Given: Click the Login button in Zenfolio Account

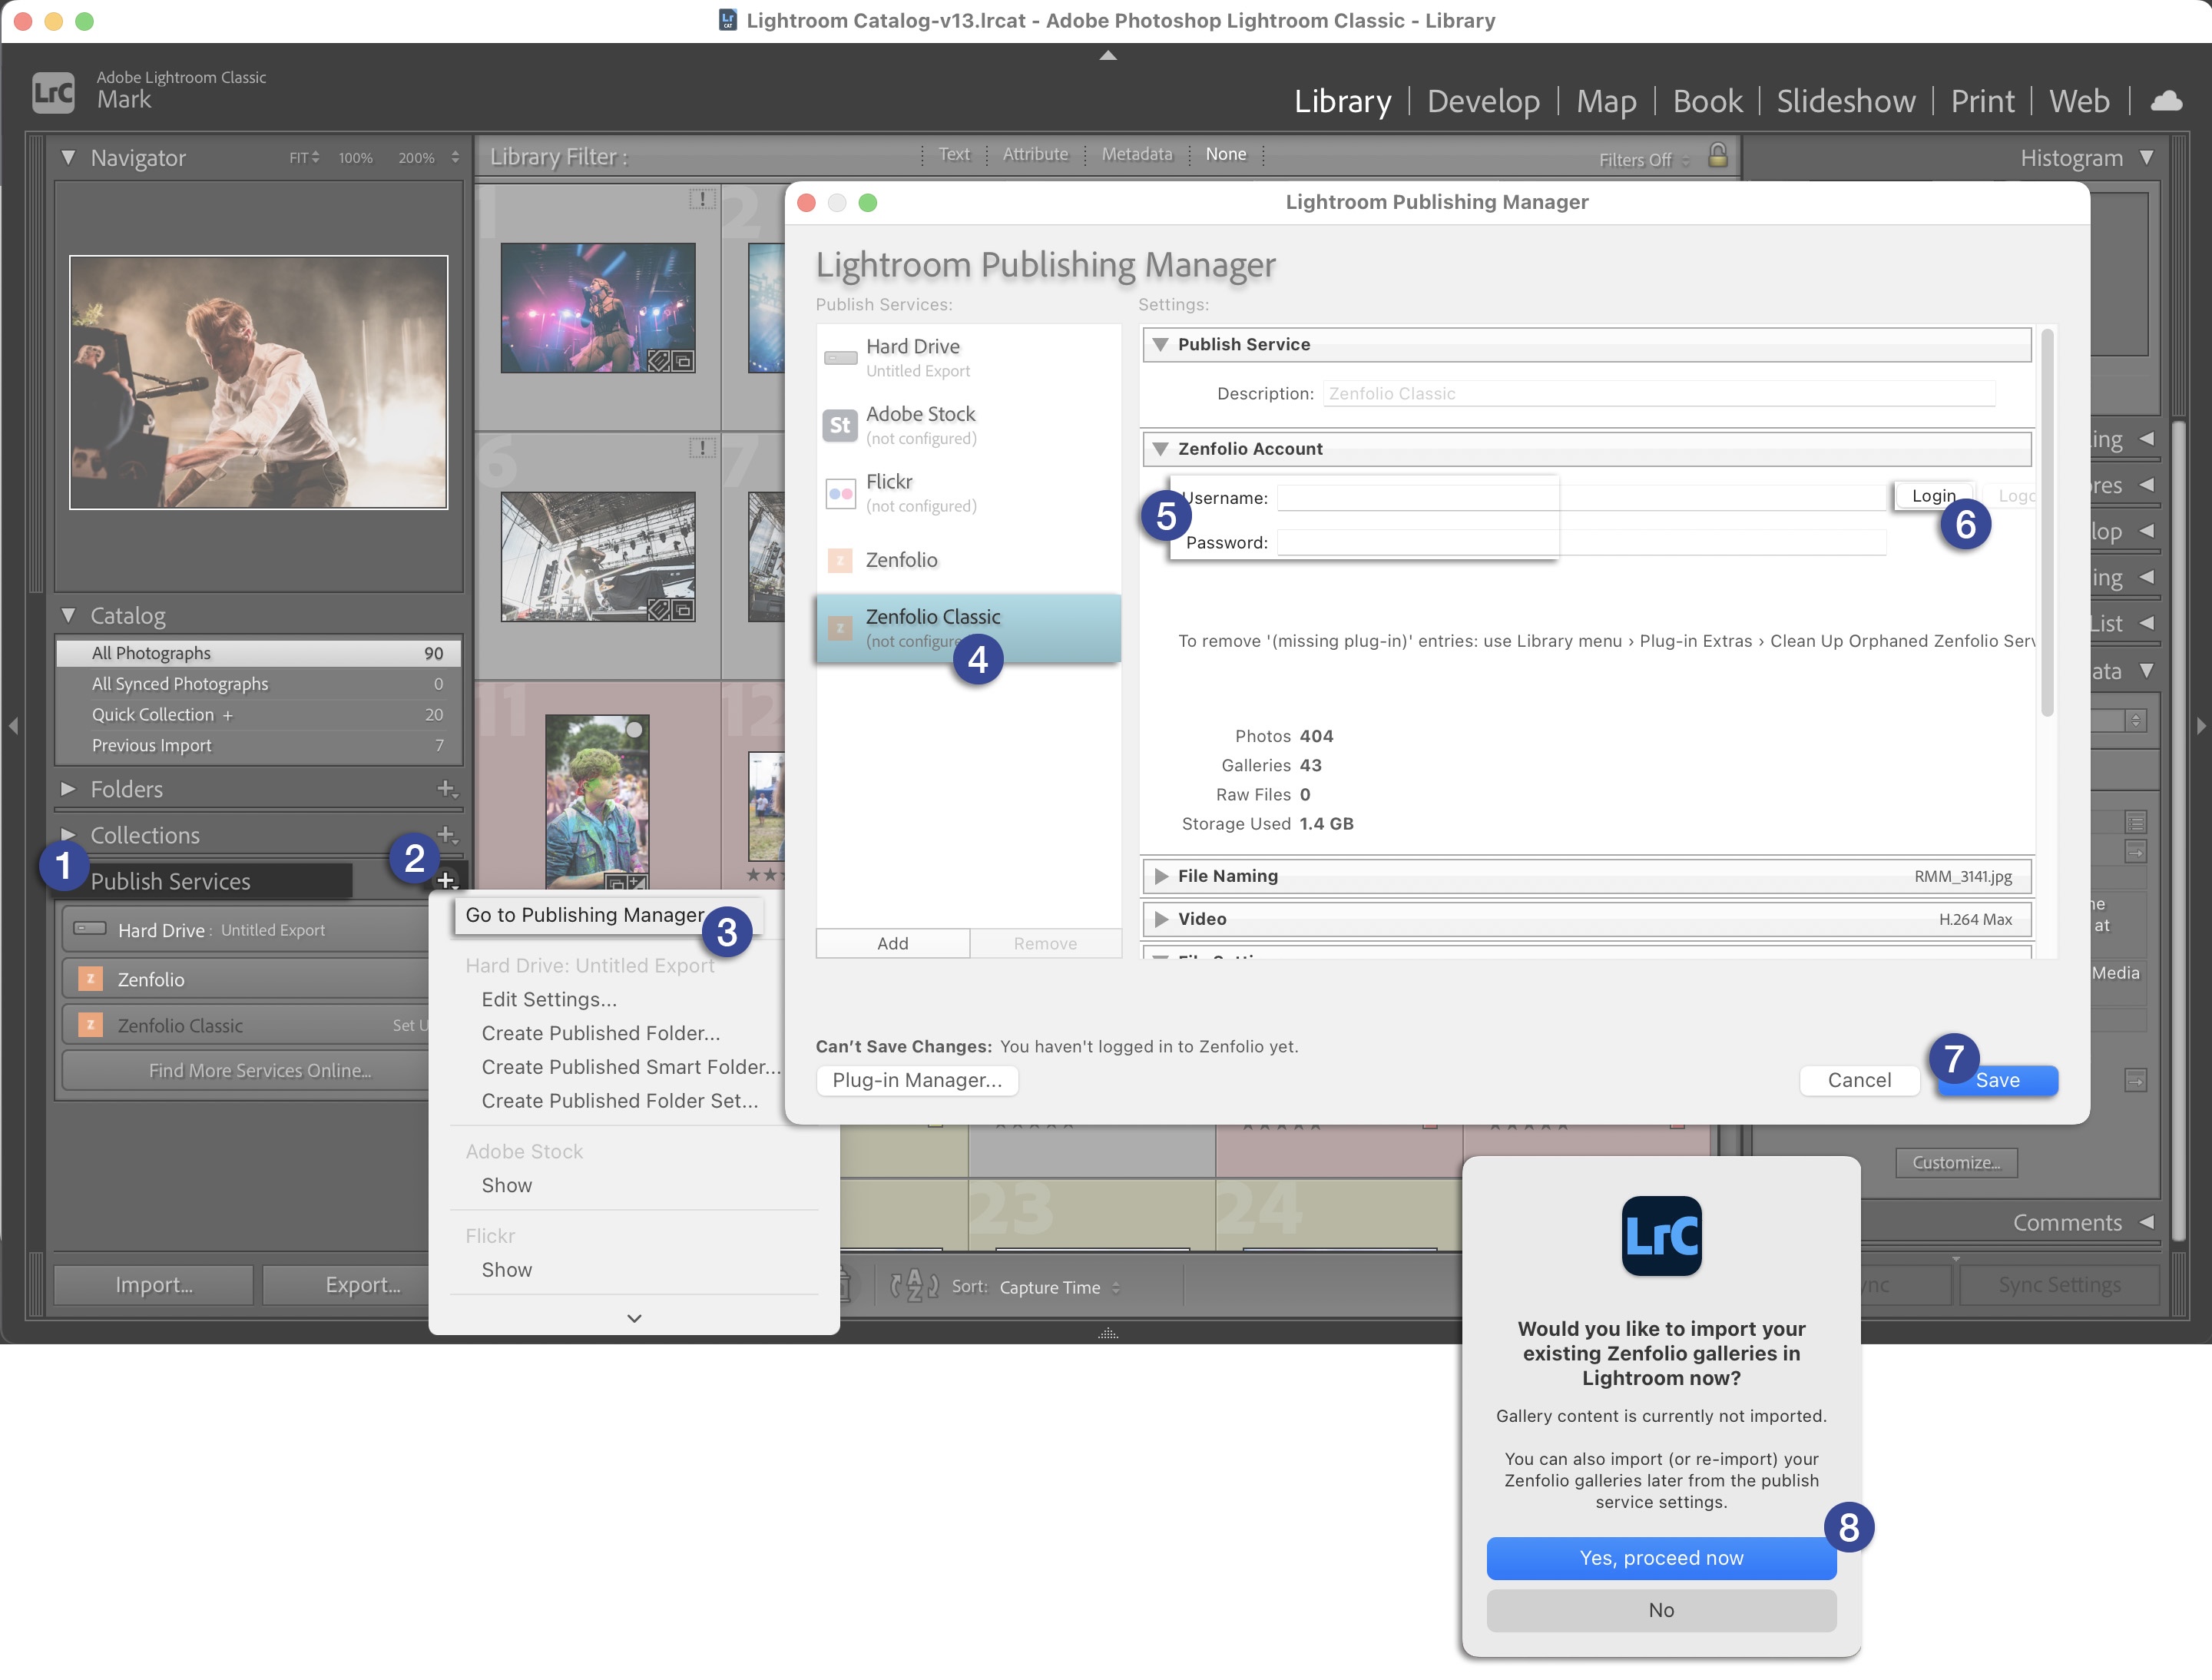Looking at the screenshot, I should 1933,495.
